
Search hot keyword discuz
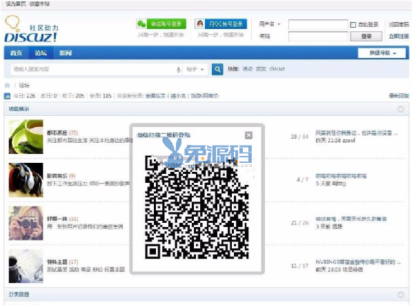point(277,68)
